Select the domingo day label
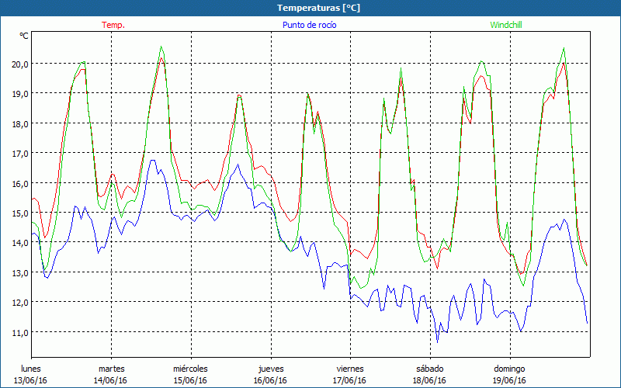The height and width of the screenshot is (388, 621). 509,368
